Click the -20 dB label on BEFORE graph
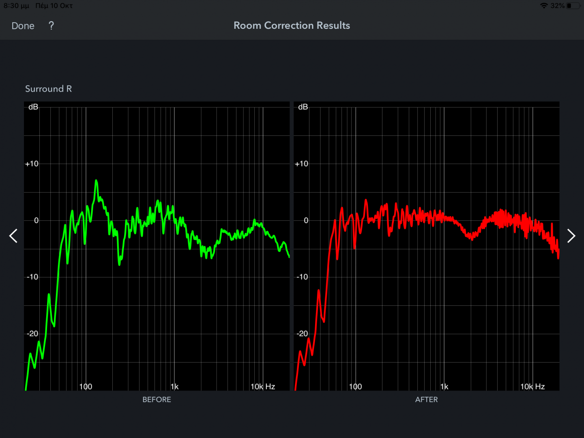584x438 pixels. tap(32, 334)
